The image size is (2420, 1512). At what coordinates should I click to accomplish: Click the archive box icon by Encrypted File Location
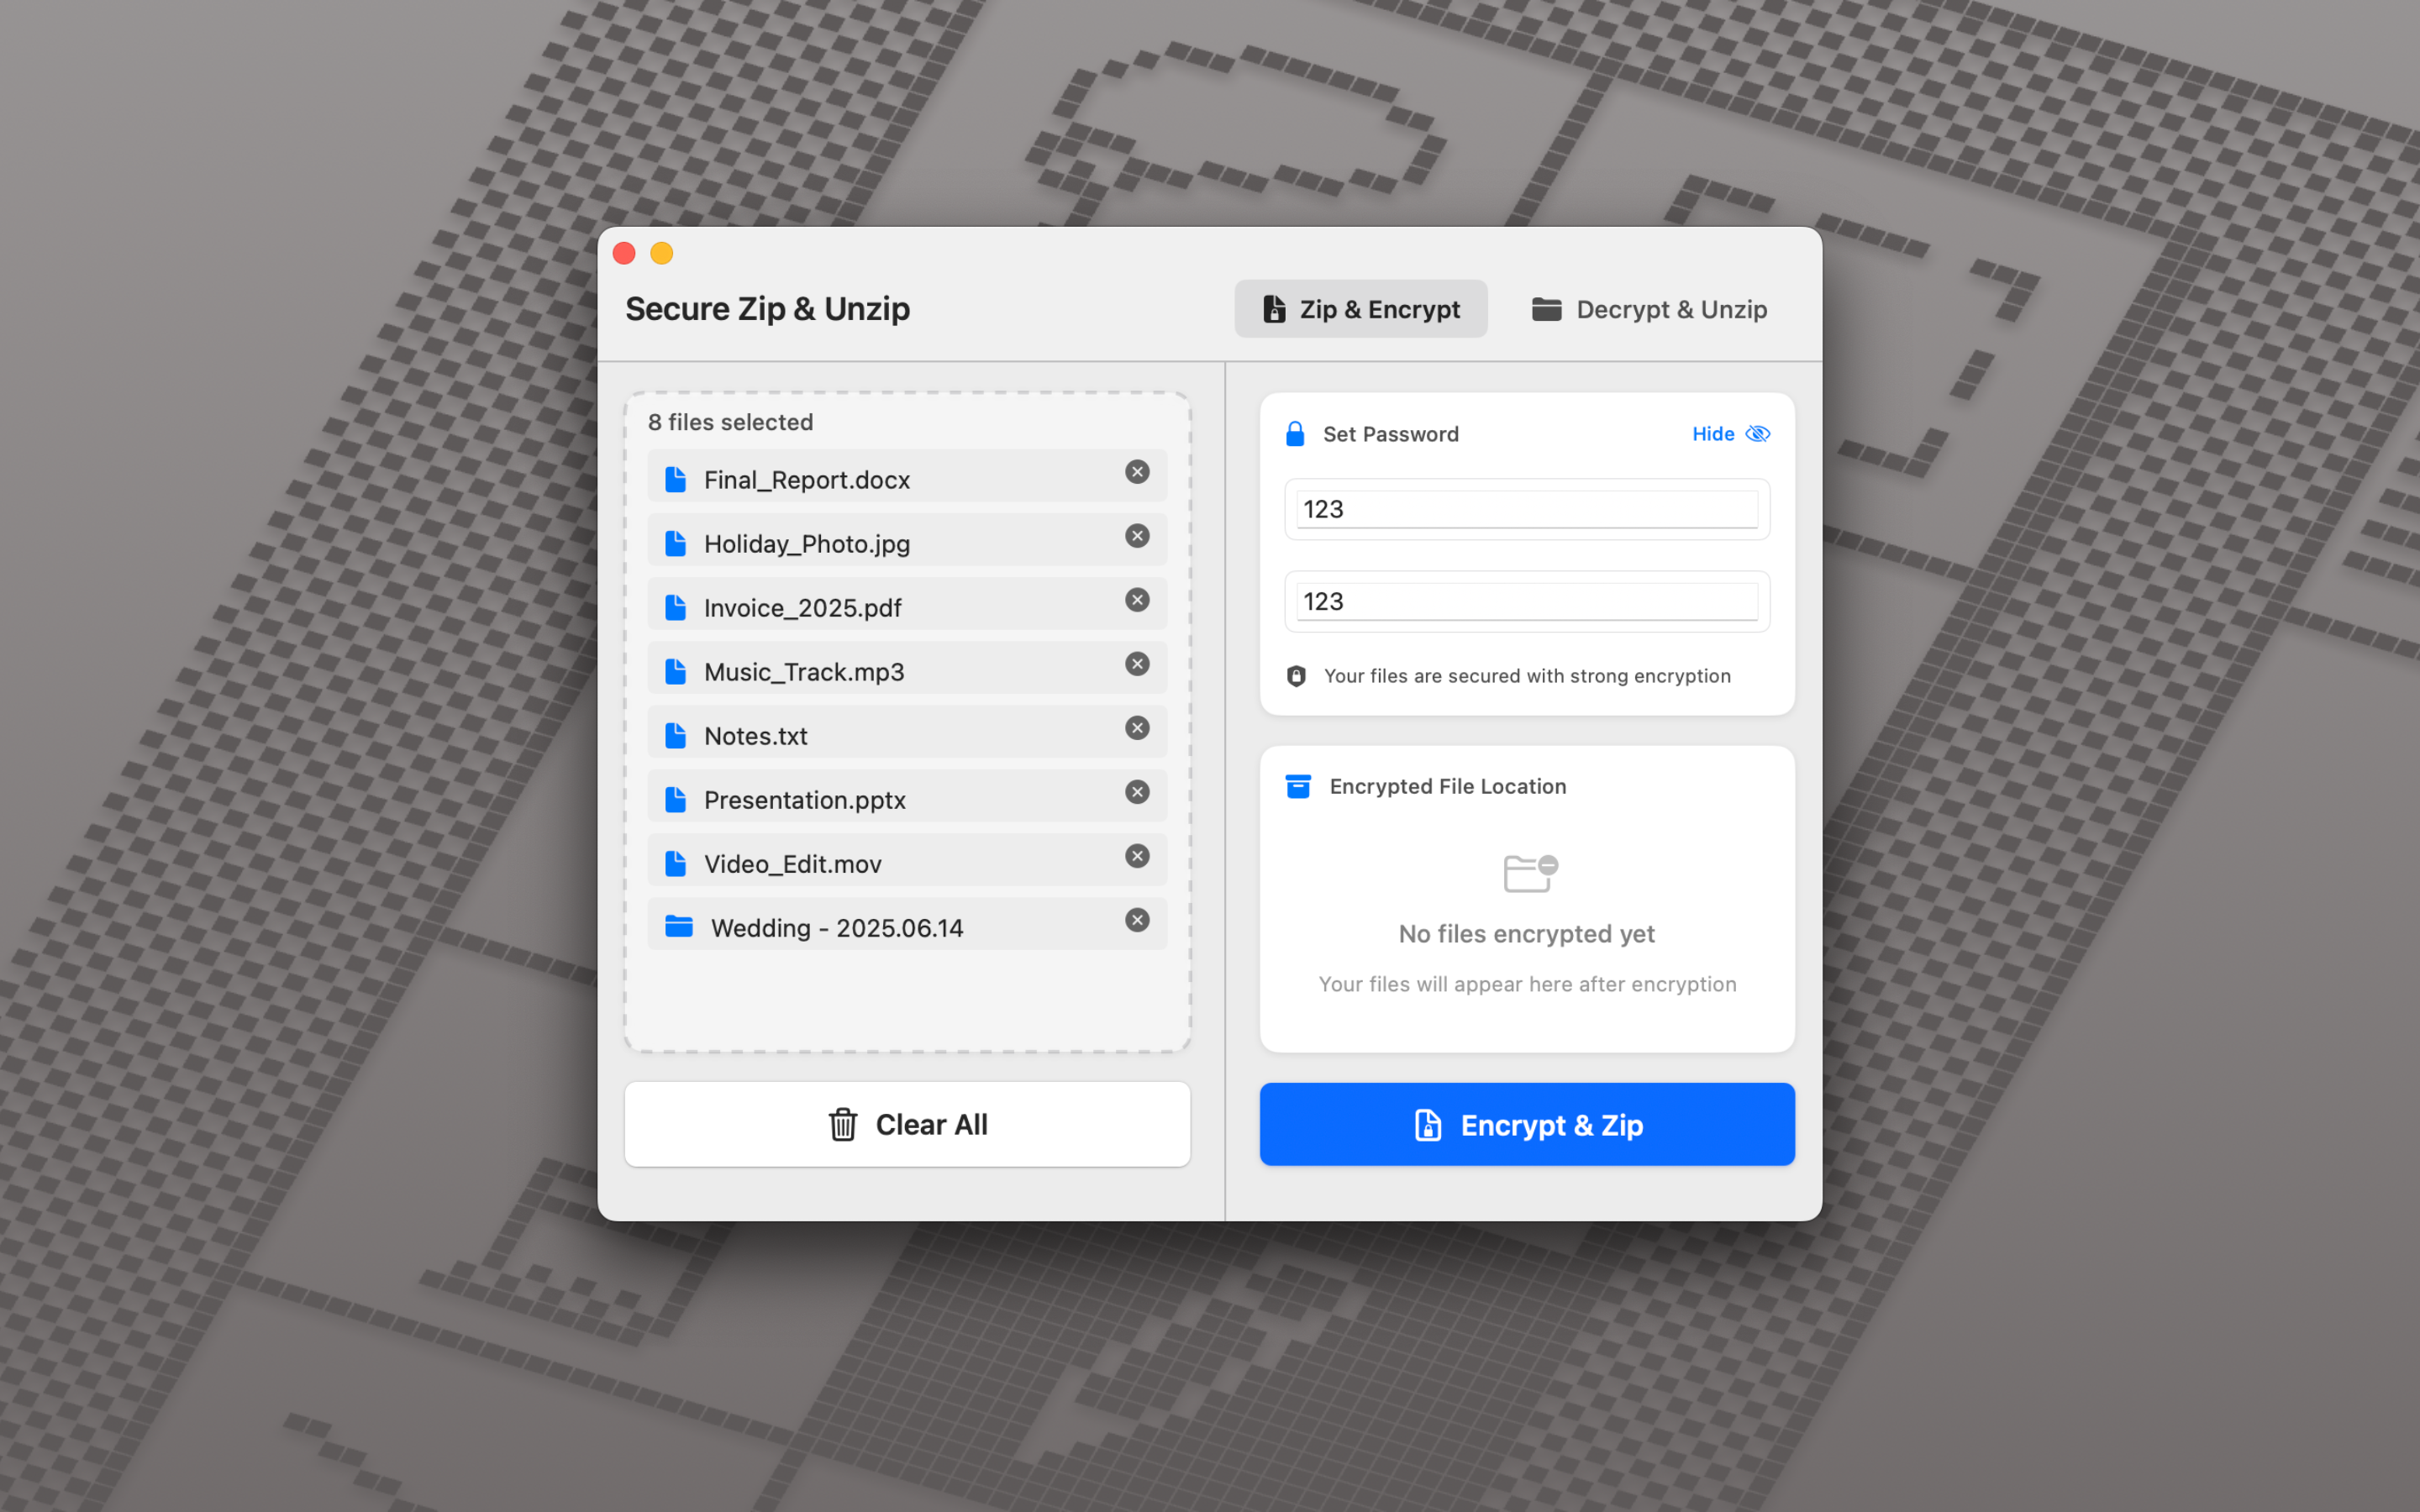pyautogui.click(x=1298, y=786)
